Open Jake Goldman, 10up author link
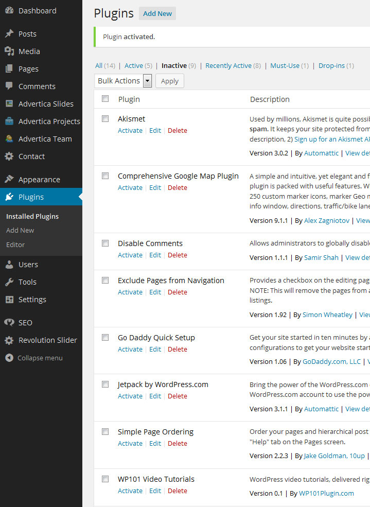 (x=334, y=456)
